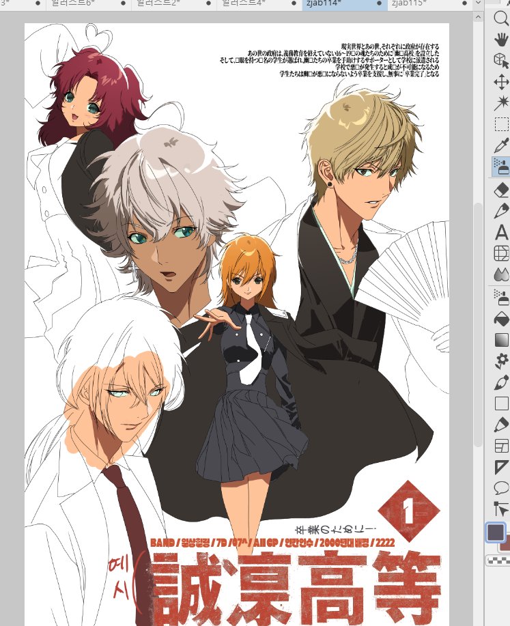Click the canvas vertical scrollbar thumb
Viewport: 510px width, 626px height.
[x=478, y=324]
